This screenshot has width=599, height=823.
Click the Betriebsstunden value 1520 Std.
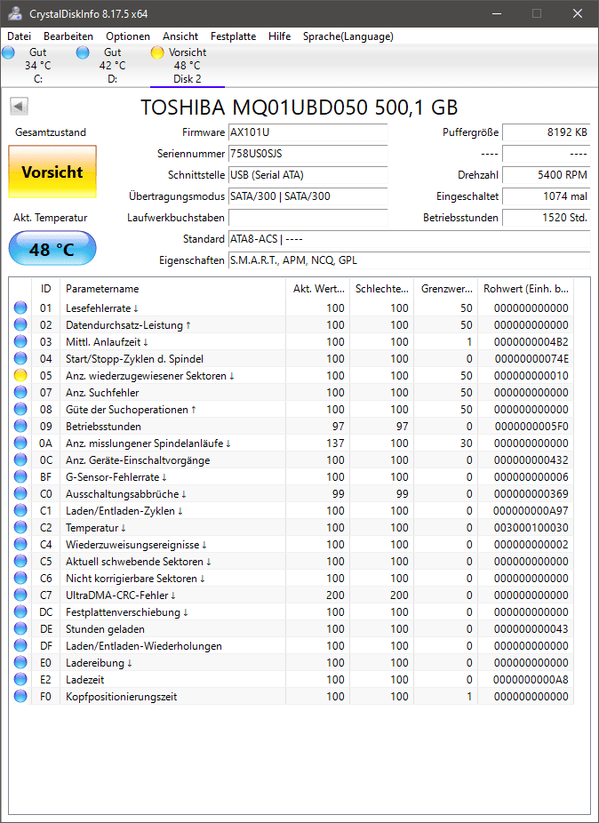[x=546, y=217]
